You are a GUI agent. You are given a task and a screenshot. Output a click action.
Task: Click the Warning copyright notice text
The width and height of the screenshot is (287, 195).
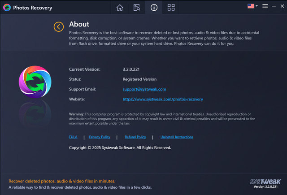click(162, 119)
